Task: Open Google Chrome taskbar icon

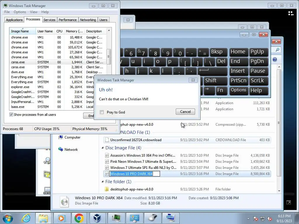Action: (x=79, y=218)
